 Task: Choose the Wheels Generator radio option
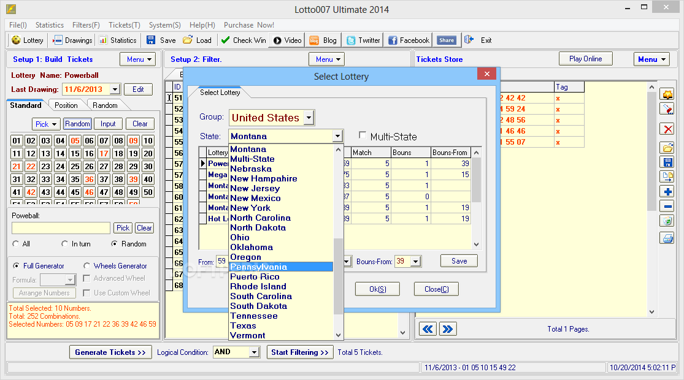[87, 266]
